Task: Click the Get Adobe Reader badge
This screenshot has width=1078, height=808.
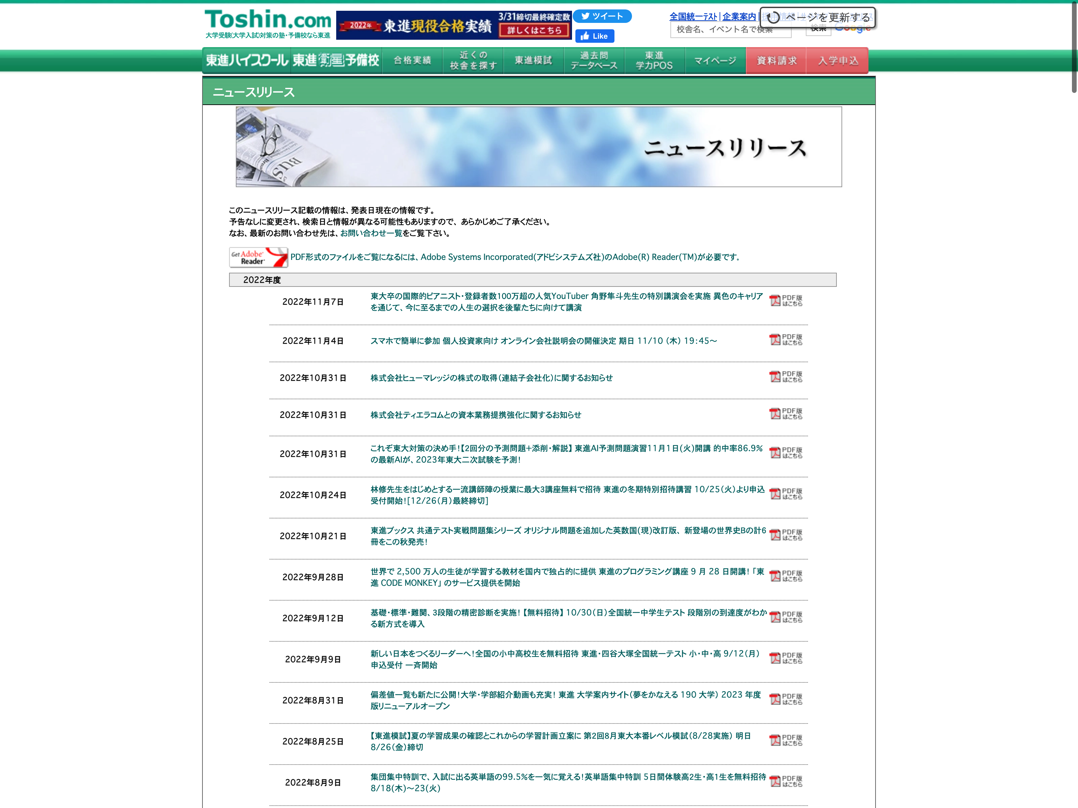Action: [x=258, y=257]
